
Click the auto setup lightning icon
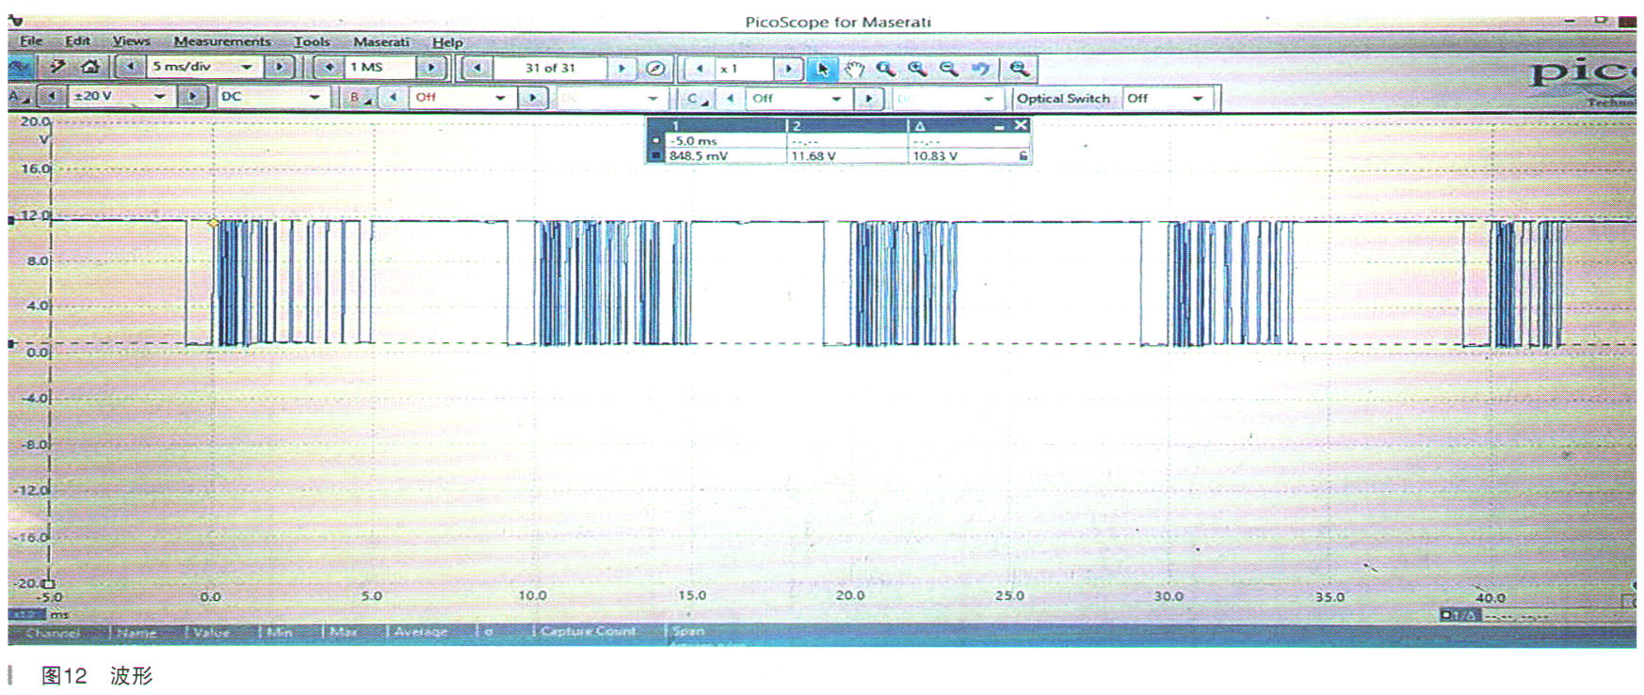58,67
